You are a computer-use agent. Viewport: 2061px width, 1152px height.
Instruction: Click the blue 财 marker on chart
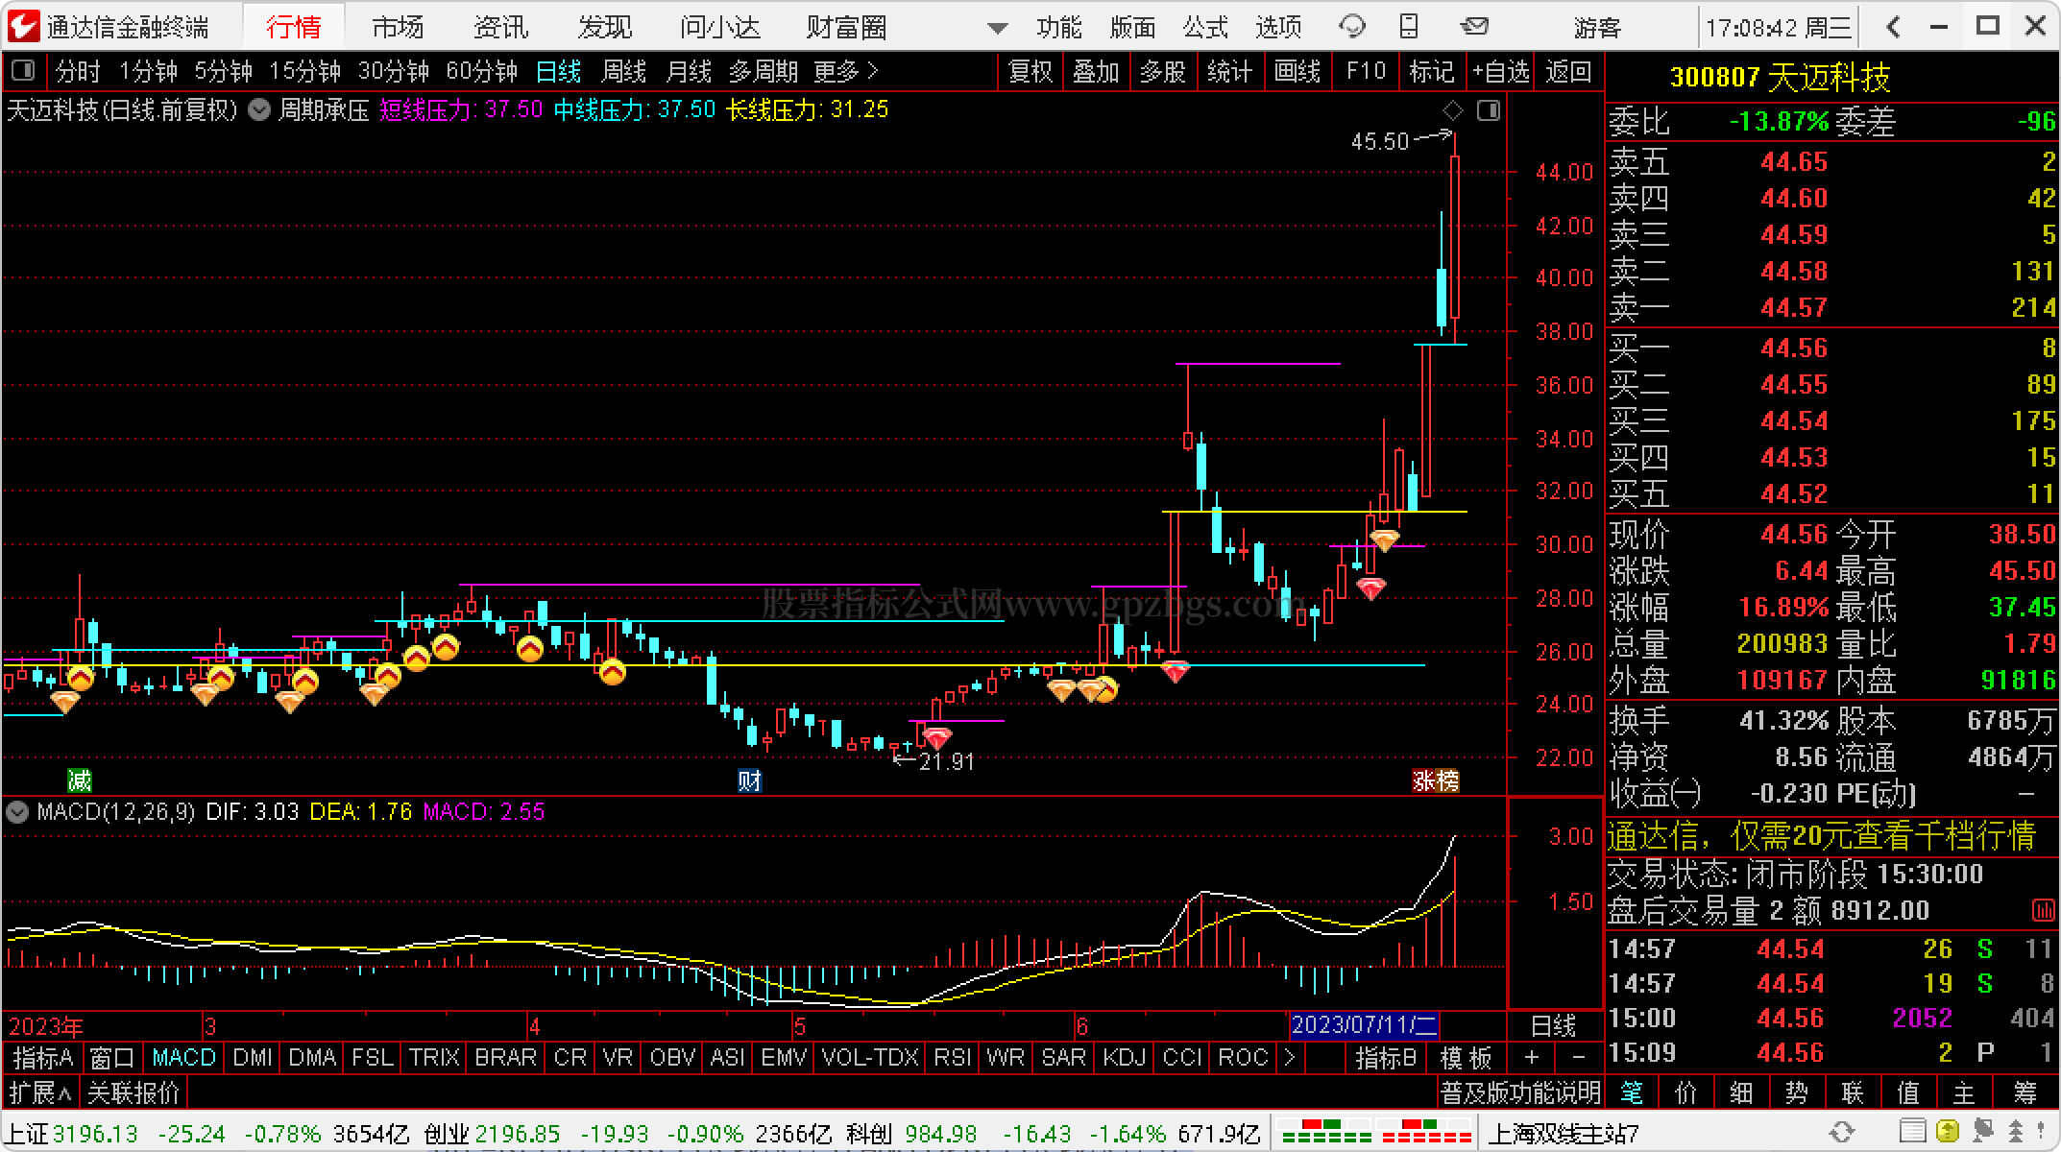coord(749,780)
